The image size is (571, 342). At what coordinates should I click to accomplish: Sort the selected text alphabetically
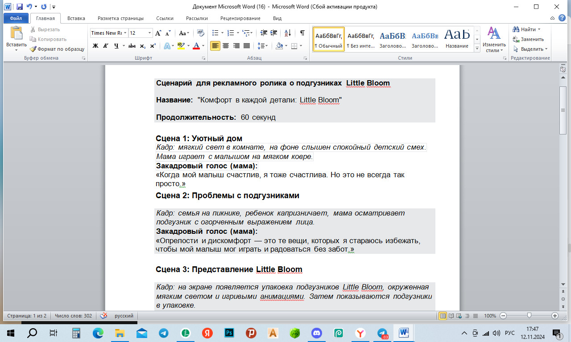tap(288, 33)
